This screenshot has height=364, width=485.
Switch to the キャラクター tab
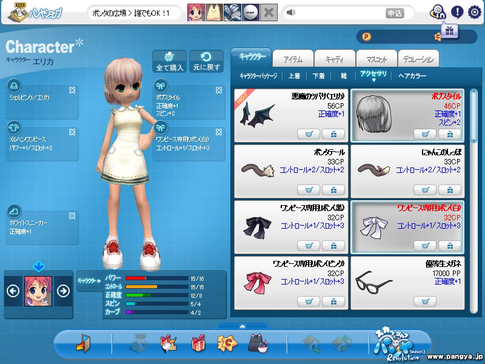(252, 57)
